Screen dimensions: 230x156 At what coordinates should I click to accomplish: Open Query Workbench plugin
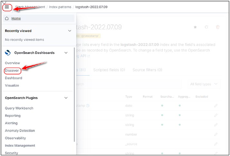pos(19,108)
